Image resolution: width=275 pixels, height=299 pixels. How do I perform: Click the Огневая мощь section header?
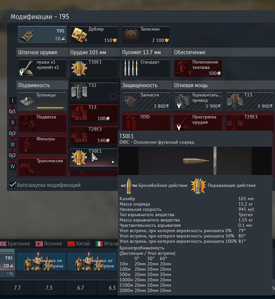click(x=224, y=85)
